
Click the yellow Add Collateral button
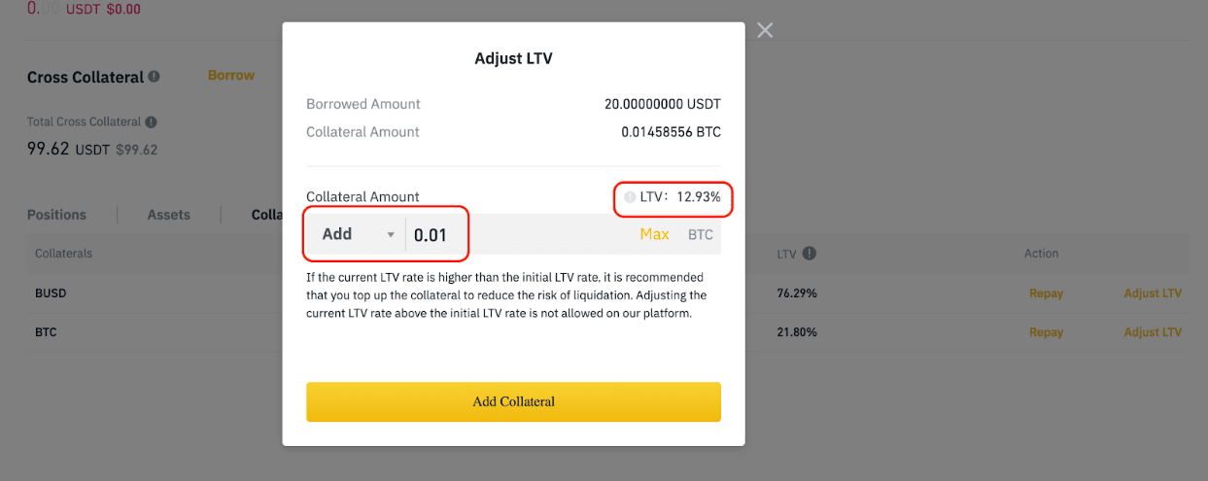[x=513, y=401]
